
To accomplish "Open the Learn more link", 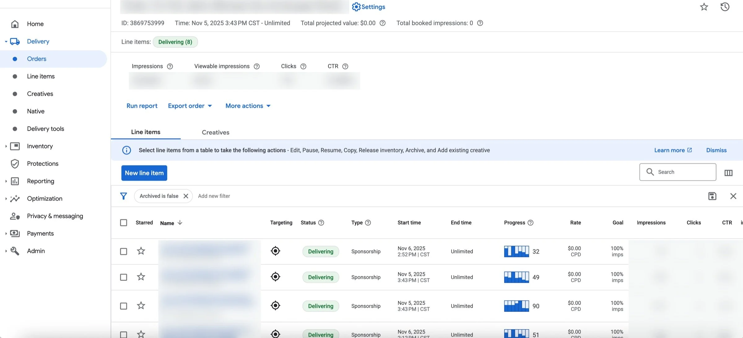I will coord(673,150).
